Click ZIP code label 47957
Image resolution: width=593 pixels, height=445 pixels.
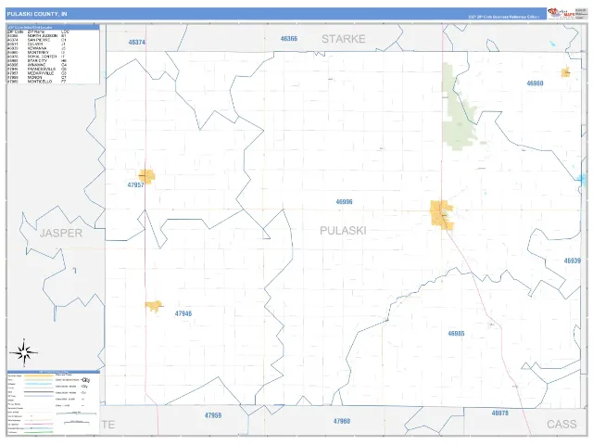tap(135, 185)
